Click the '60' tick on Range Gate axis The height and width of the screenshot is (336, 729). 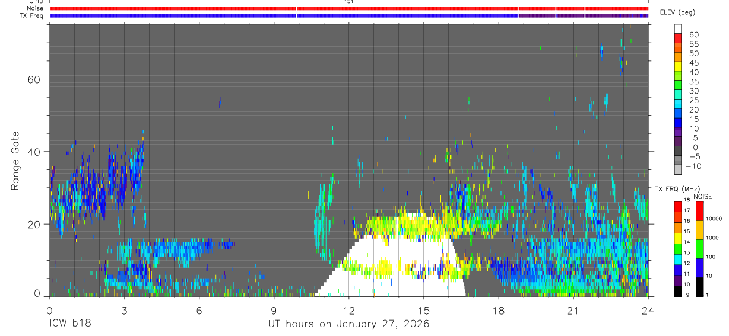(34, 79)
